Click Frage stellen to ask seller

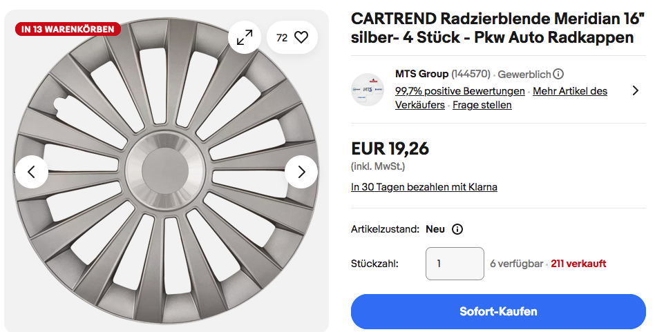482,105
